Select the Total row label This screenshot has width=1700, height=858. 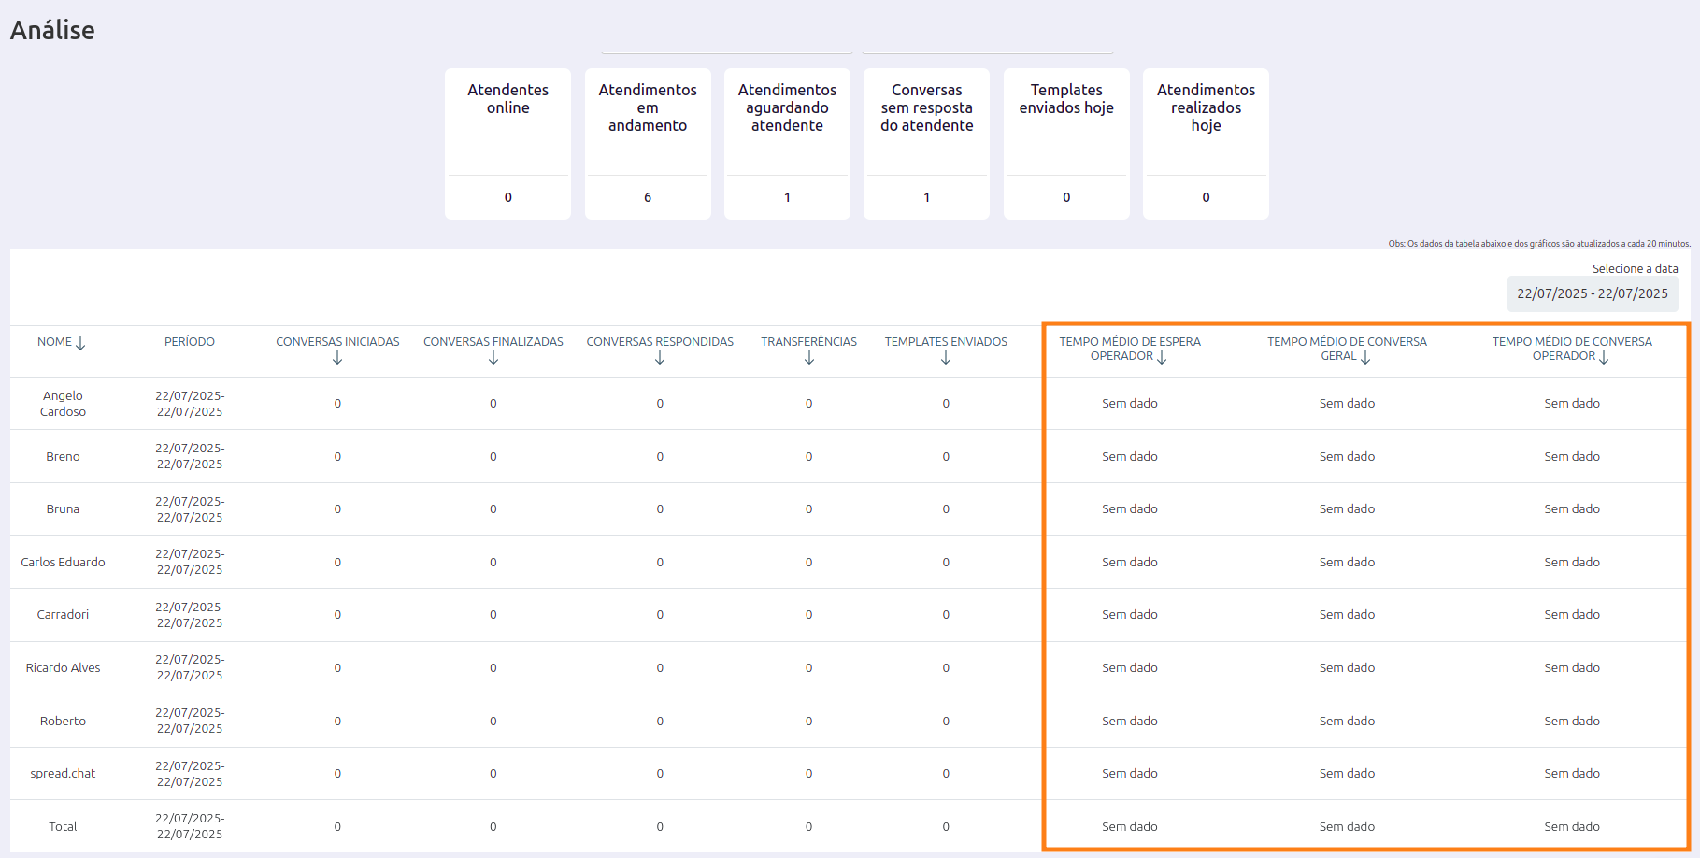(63, 827)
